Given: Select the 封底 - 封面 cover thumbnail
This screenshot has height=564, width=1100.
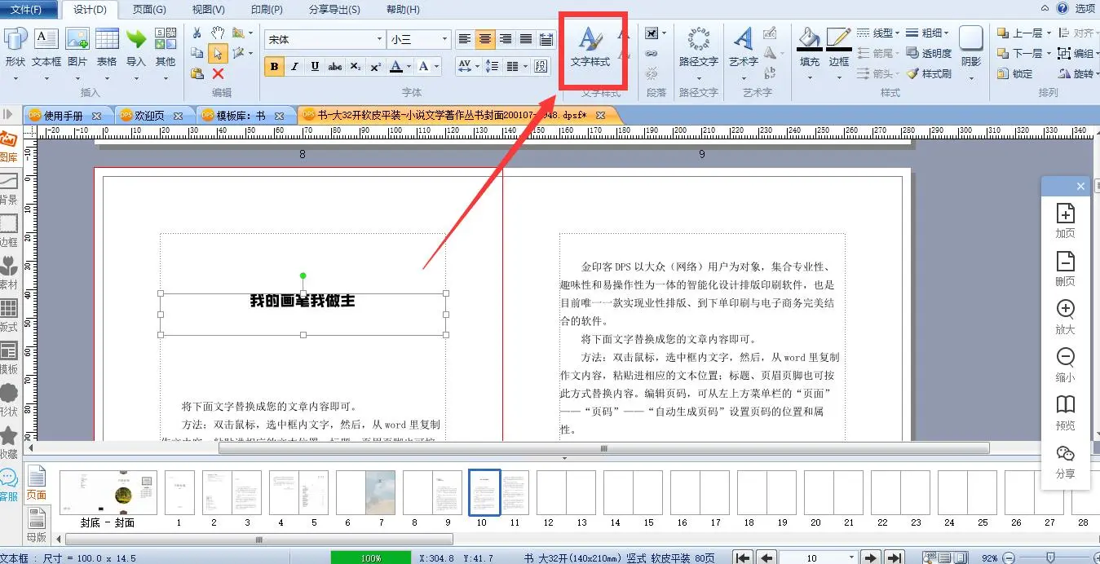Looking at the screenshot, I should click(x=108, y=493).
